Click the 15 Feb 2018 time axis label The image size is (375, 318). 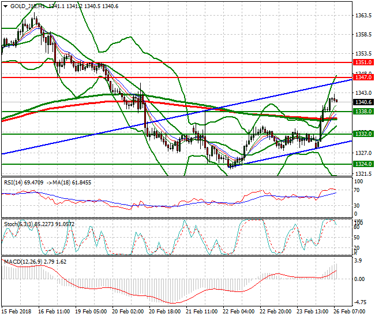(x=16, y=312)
